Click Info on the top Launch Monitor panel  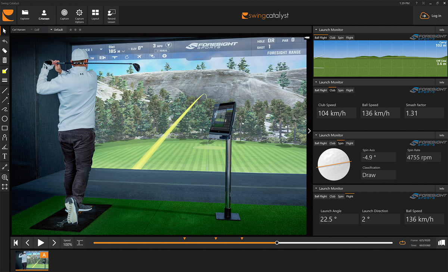click(441, 29)
